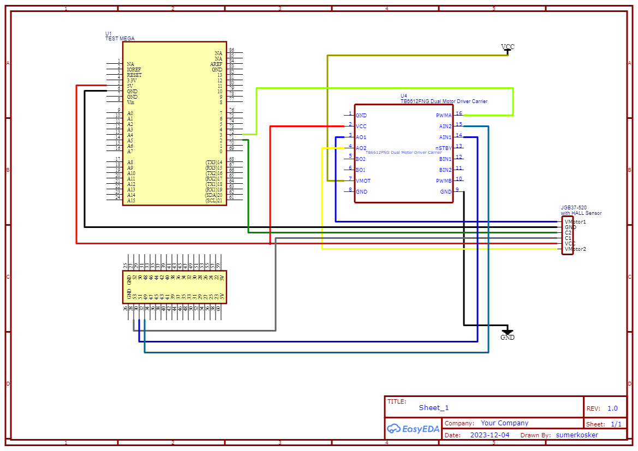Click the drawn-by name sumerkosker
This screenshot has width=638, height=451.
tap(577, 435)
